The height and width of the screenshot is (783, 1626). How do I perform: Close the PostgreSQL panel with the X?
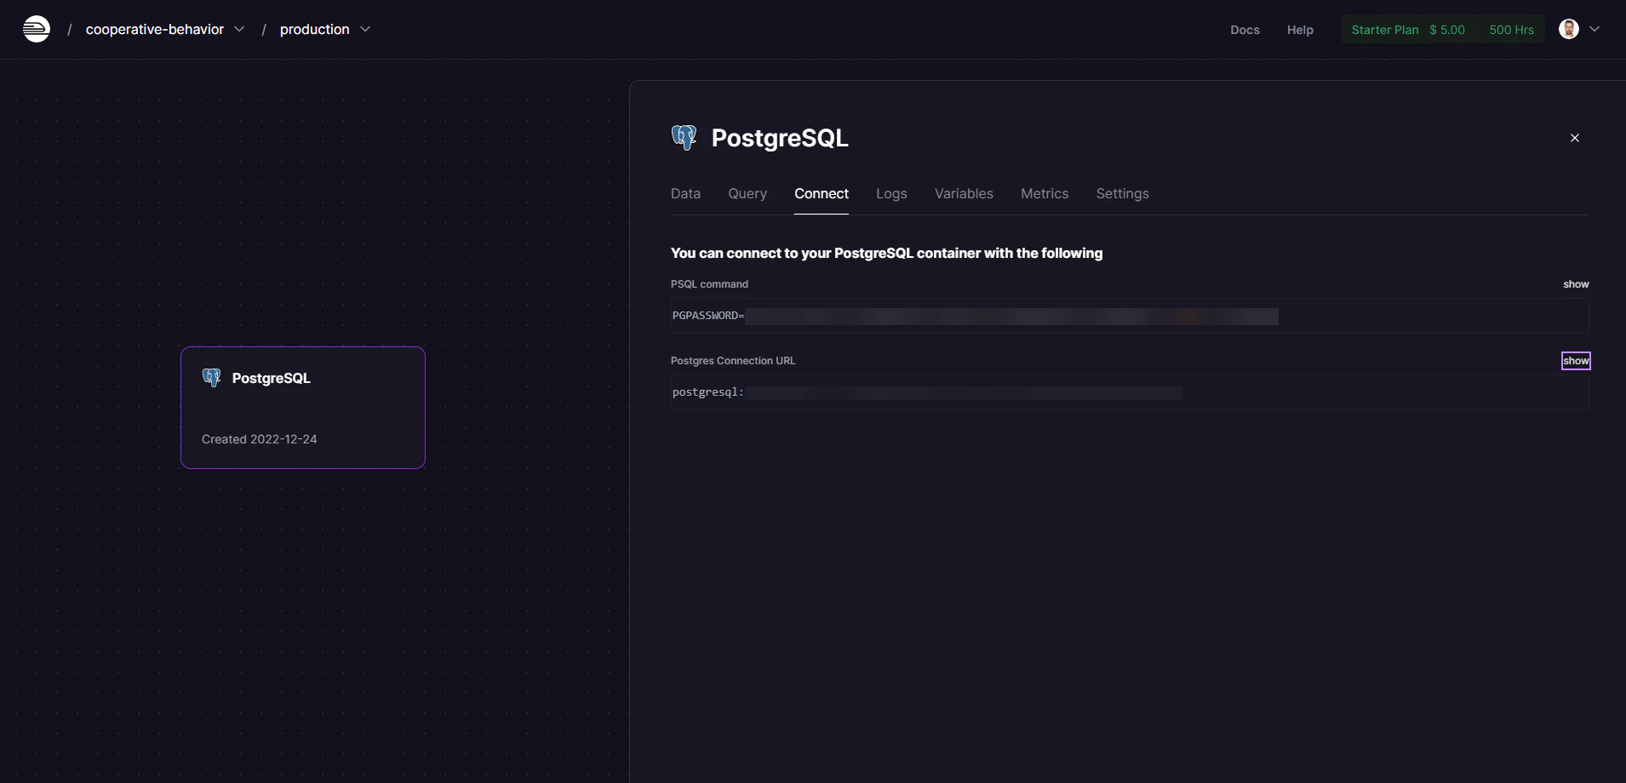coord(1574,138)
